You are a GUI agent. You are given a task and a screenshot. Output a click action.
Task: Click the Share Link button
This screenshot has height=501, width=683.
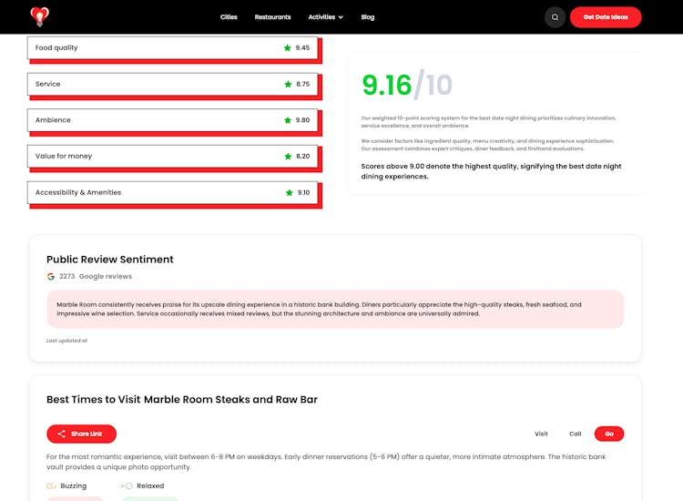point(81,434)
